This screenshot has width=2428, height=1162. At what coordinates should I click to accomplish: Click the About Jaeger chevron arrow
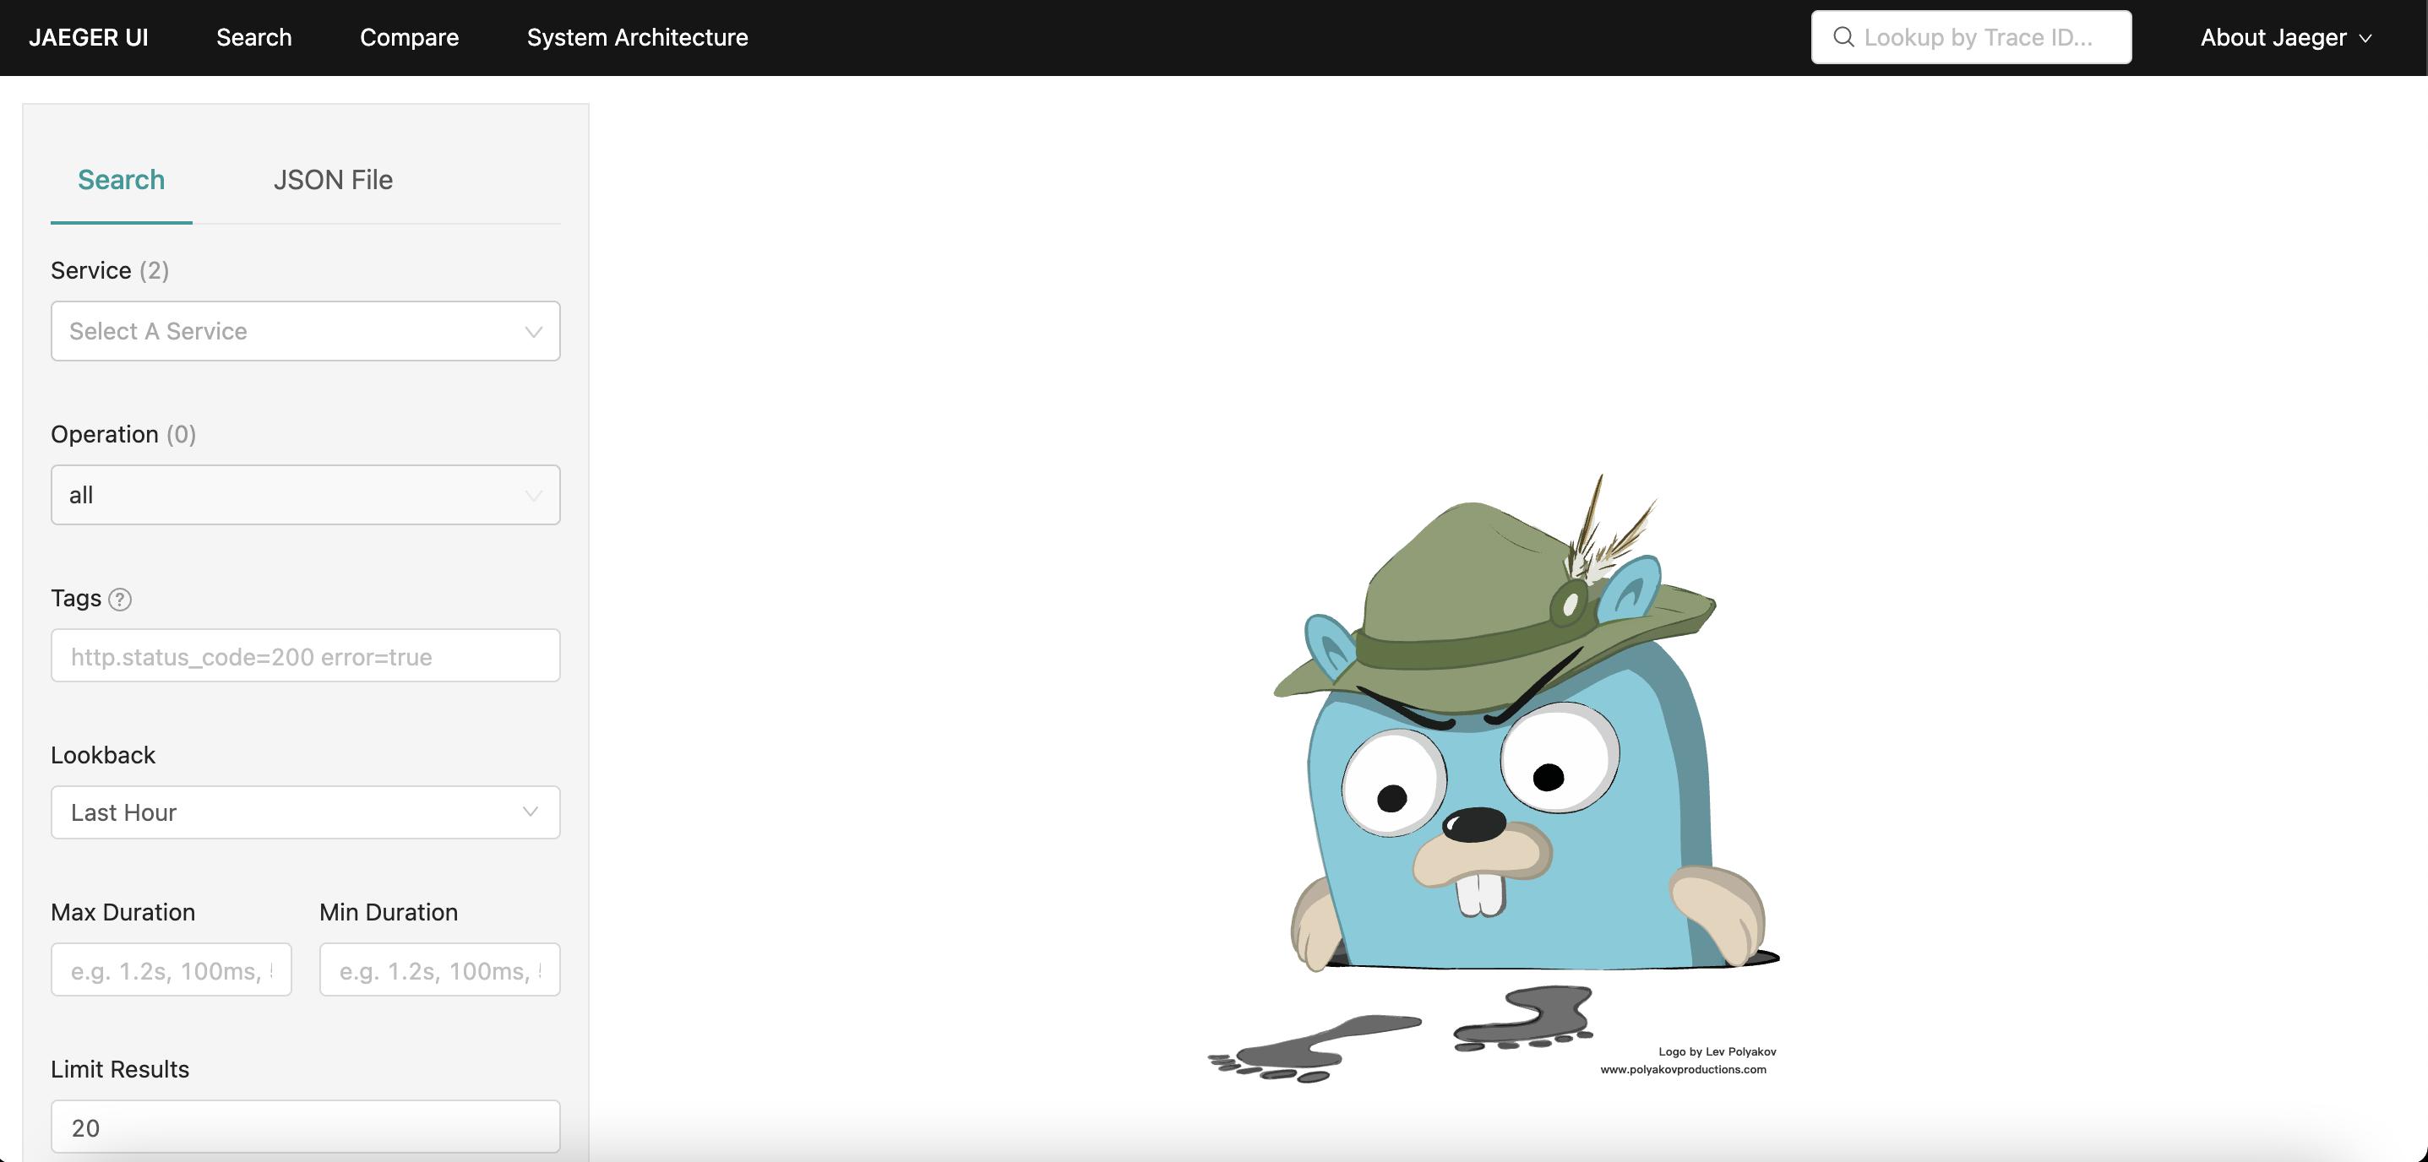point(2364,39)
